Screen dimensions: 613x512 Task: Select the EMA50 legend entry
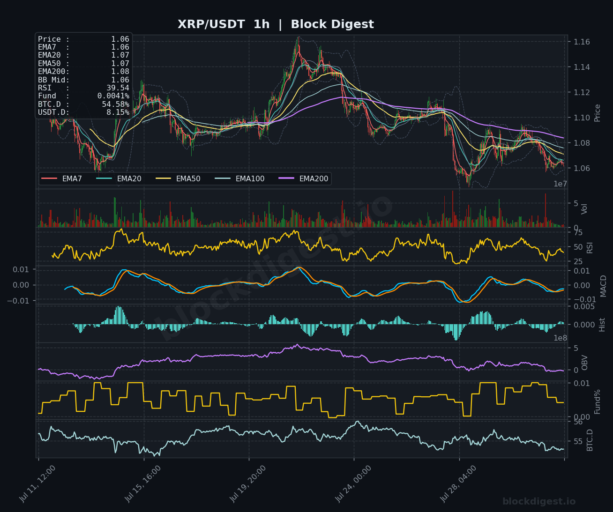(178, 178)
